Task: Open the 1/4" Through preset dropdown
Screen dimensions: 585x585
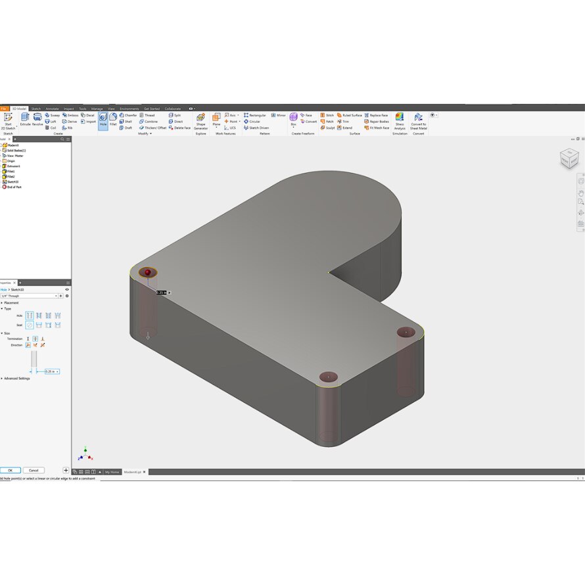Action: [56, 296]
